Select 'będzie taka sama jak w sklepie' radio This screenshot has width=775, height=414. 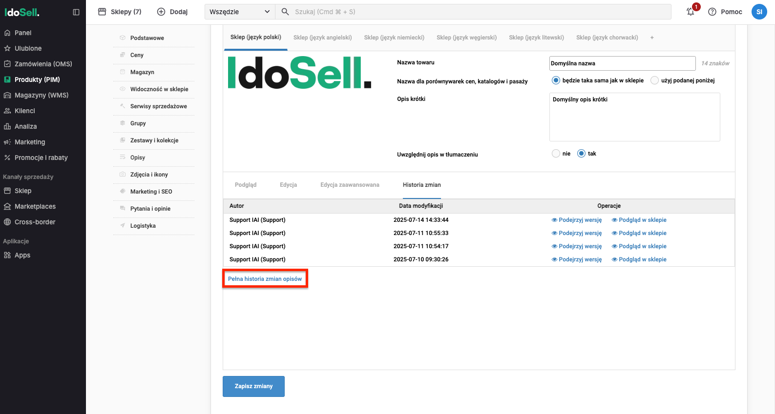point(556,80)
